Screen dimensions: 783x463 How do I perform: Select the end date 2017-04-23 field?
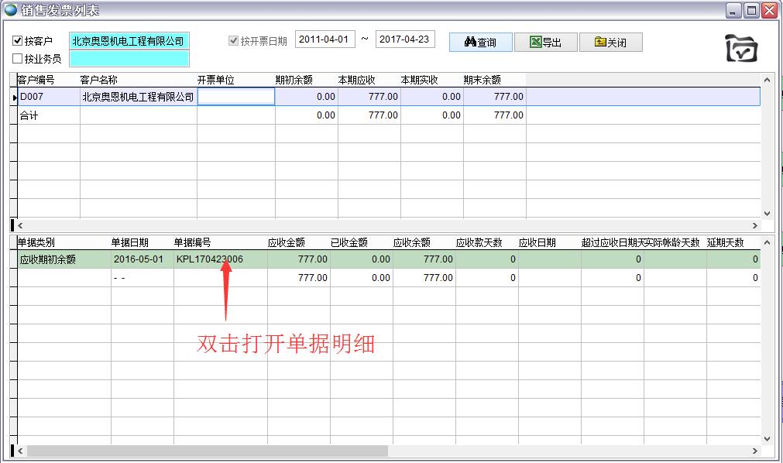pos(405,39)
